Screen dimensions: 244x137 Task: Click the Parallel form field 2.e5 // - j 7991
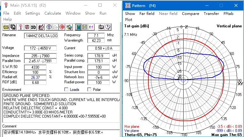40,61
